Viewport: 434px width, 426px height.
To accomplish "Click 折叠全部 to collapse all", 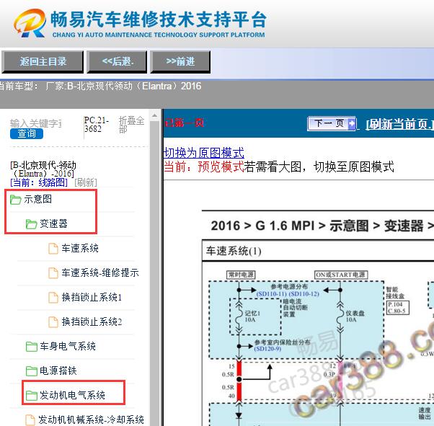I will (x=131, y=125).
